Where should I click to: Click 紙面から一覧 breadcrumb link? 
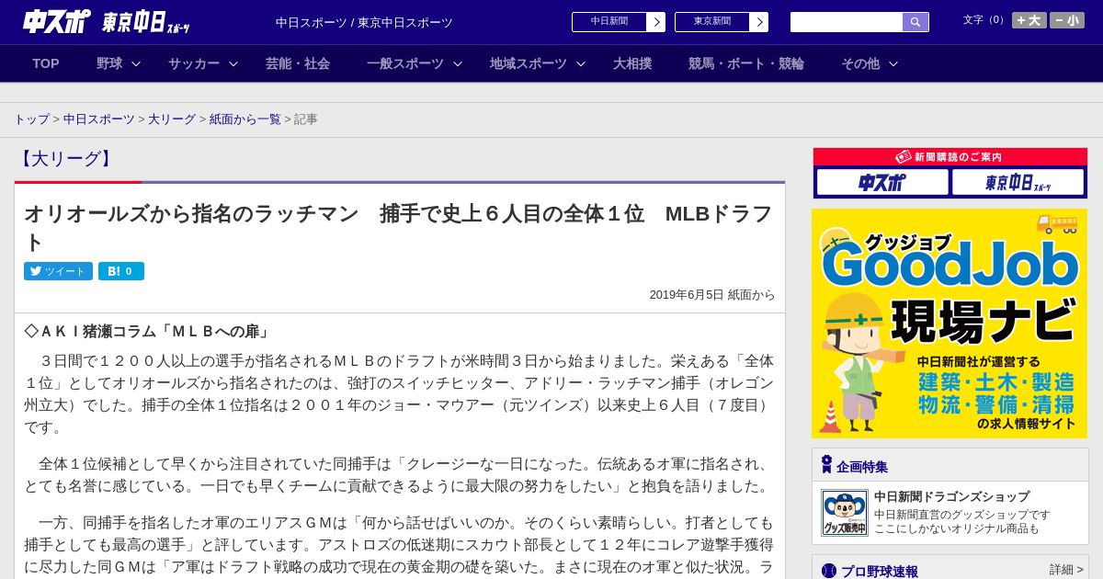[x=245, y=119]
